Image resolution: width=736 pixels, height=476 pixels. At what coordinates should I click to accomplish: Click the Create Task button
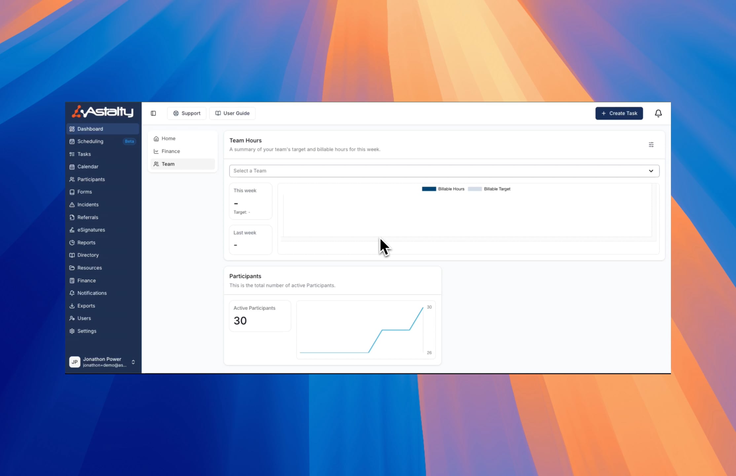(619, 113)
